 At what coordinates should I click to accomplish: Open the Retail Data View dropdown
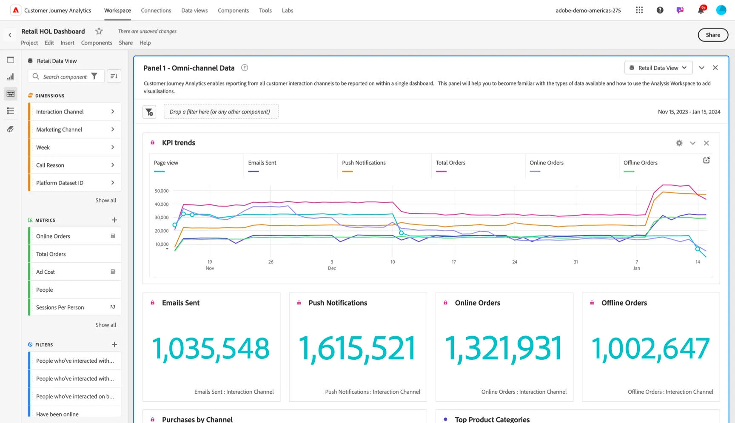pos(658,68)
